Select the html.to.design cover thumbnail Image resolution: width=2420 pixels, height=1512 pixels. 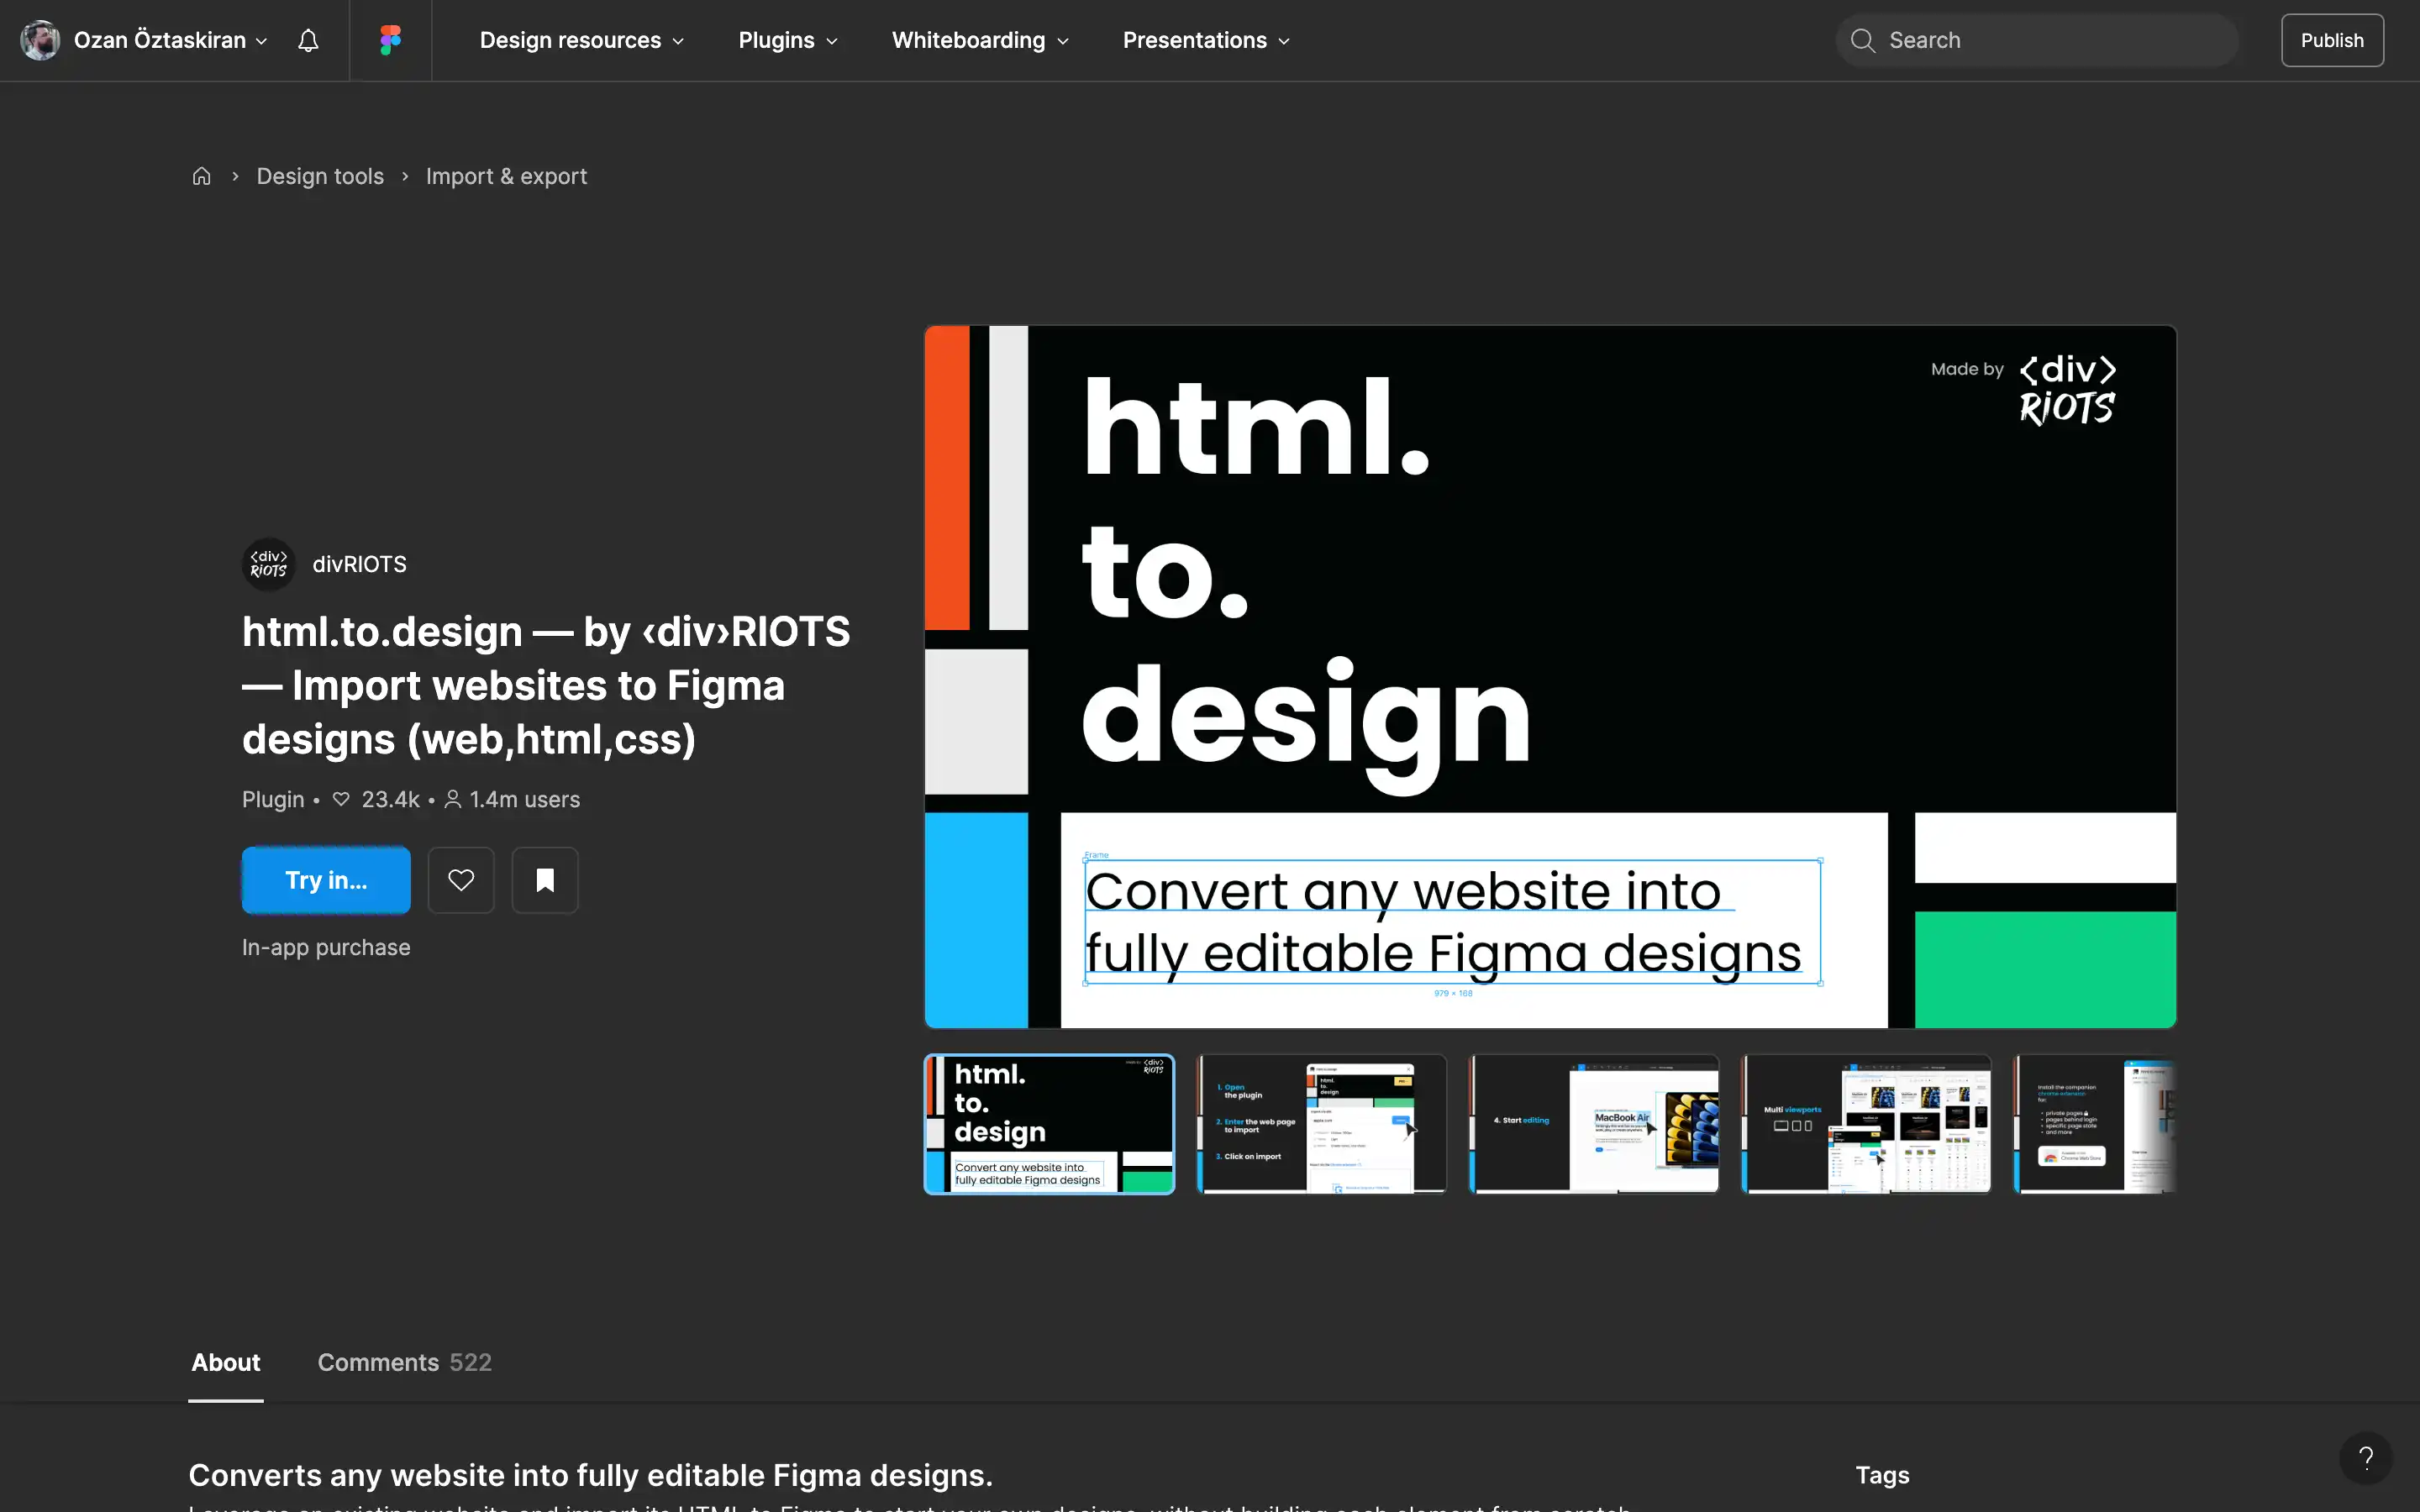(1049, 1124)
